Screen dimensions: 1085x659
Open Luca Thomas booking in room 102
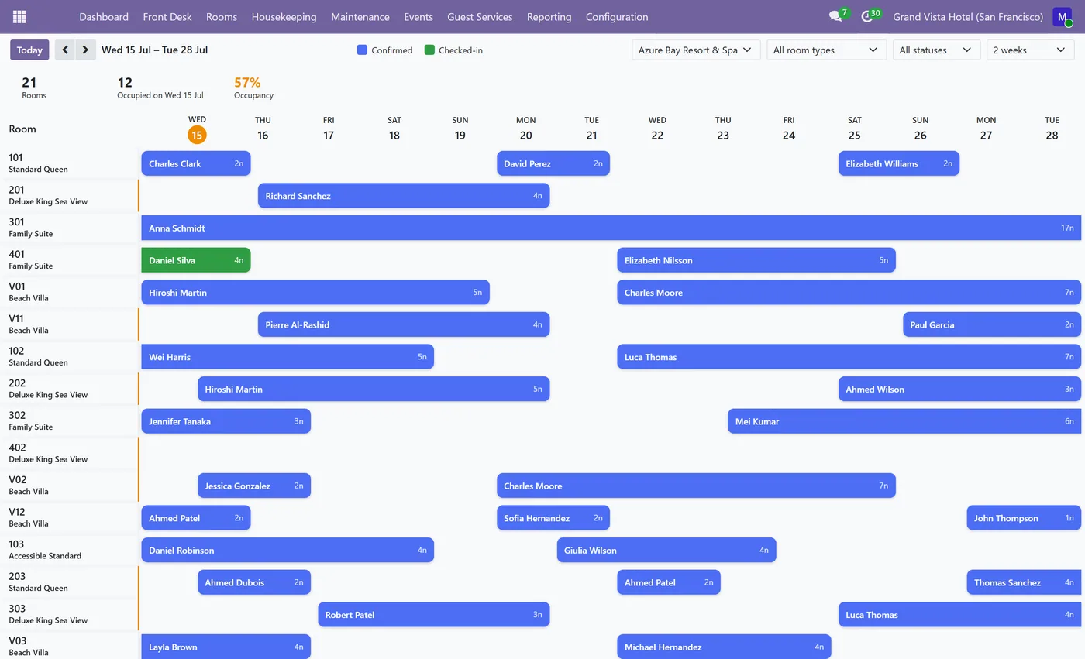(x=849, y=357)
